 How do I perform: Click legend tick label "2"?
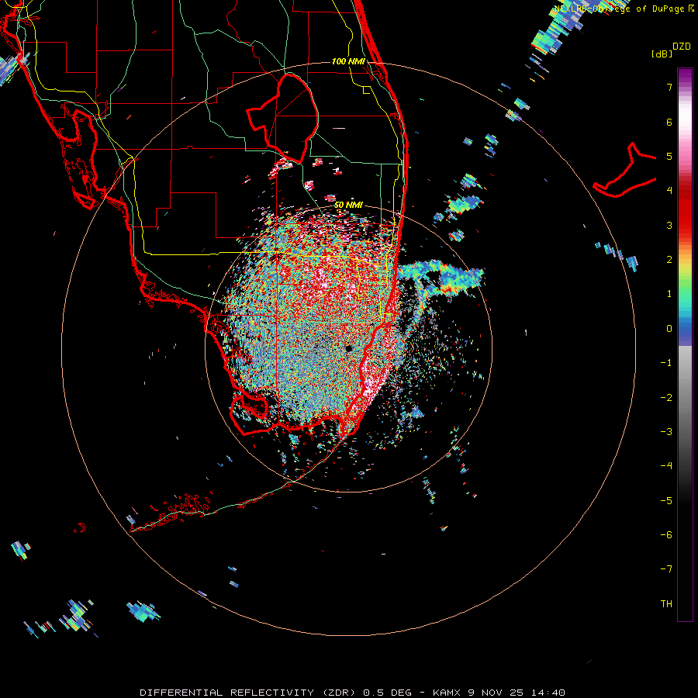coord(669,260)
